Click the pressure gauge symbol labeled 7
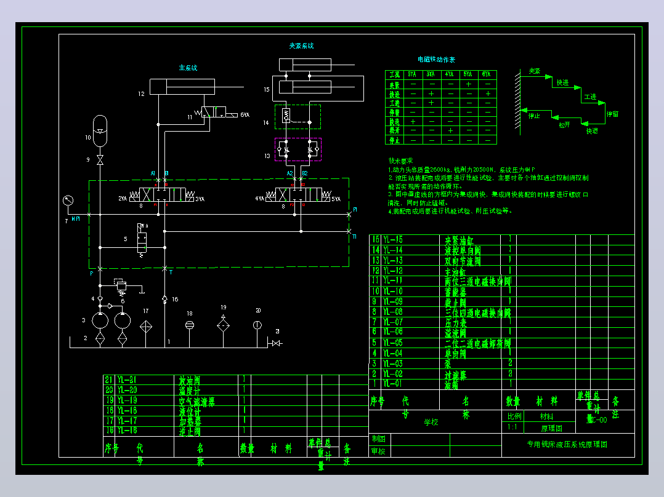Image resolution: width=664 pixels, height=497 pixels. pyautogui.click(x=68, y=201)
